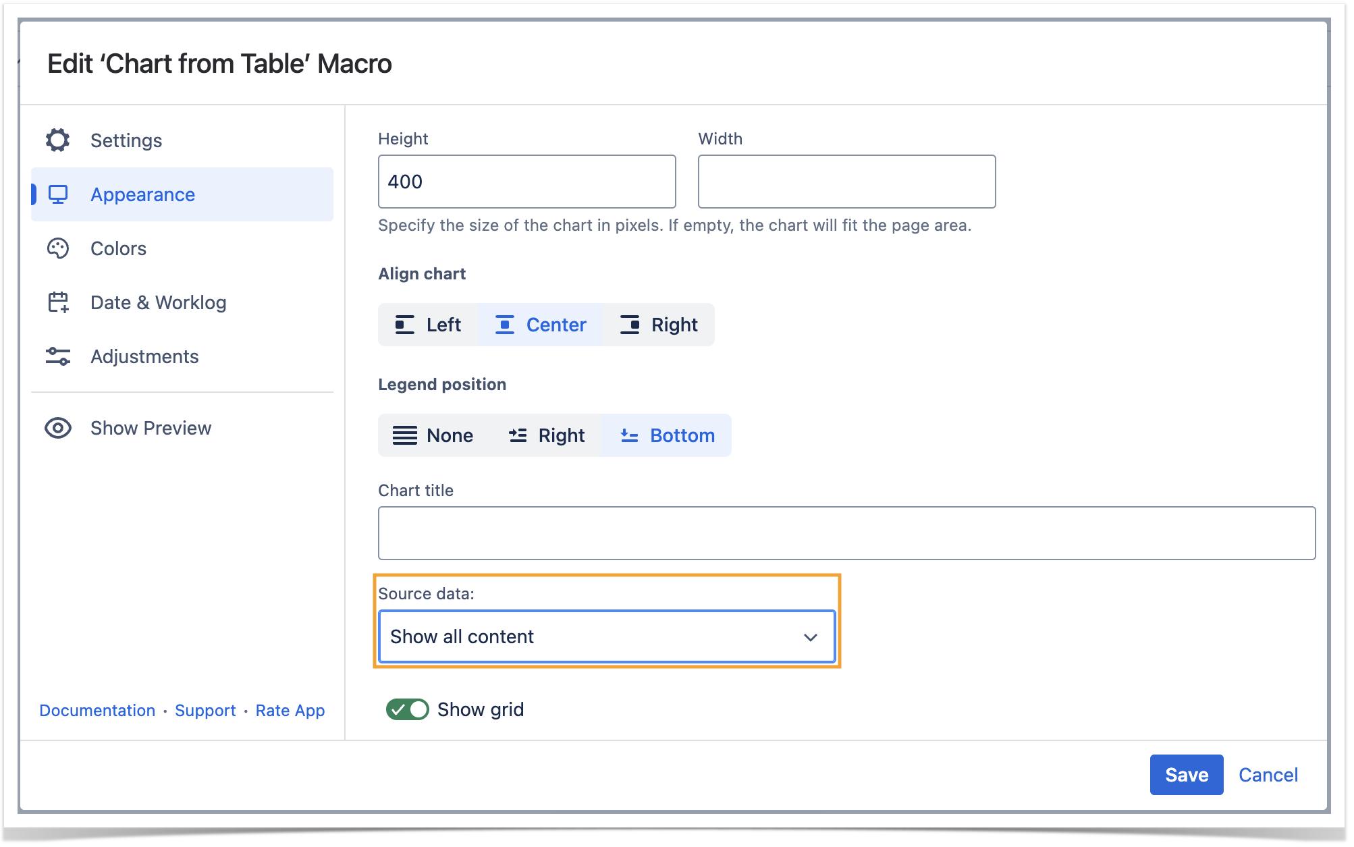The width and height of the screenshot is (1354, 847).
Task: Click the Adjustments sliders icon
Action: 58,356
